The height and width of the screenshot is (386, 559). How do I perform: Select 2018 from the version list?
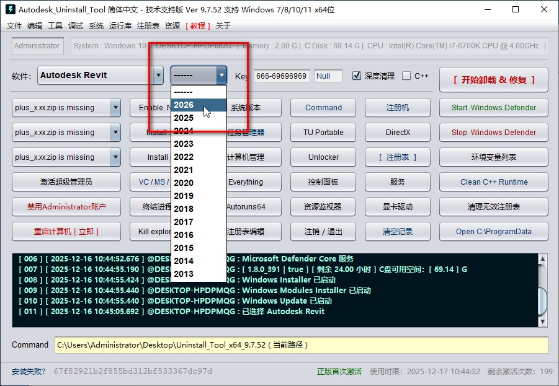[199, 209]
